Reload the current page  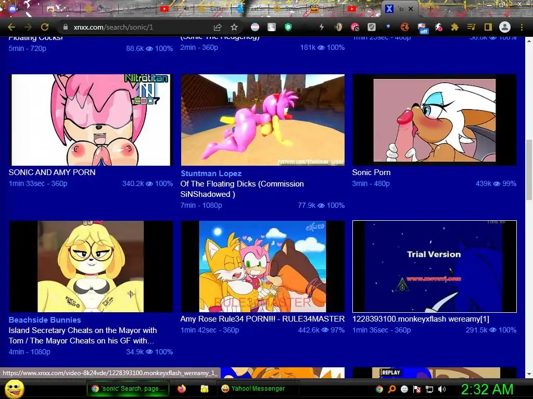(45, 27)
